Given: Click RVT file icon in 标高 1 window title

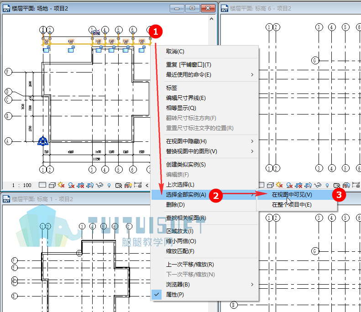Looking at the screenshot, I should 6,199.
